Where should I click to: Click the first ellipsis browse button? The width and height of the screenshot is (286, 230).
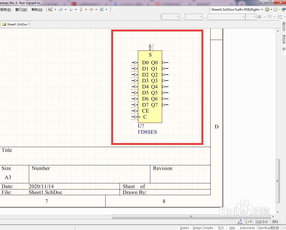click(x=182, y=17)
